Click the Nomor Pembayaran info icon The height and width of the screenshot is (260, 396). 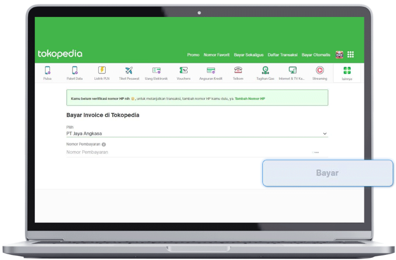[104, 145]
